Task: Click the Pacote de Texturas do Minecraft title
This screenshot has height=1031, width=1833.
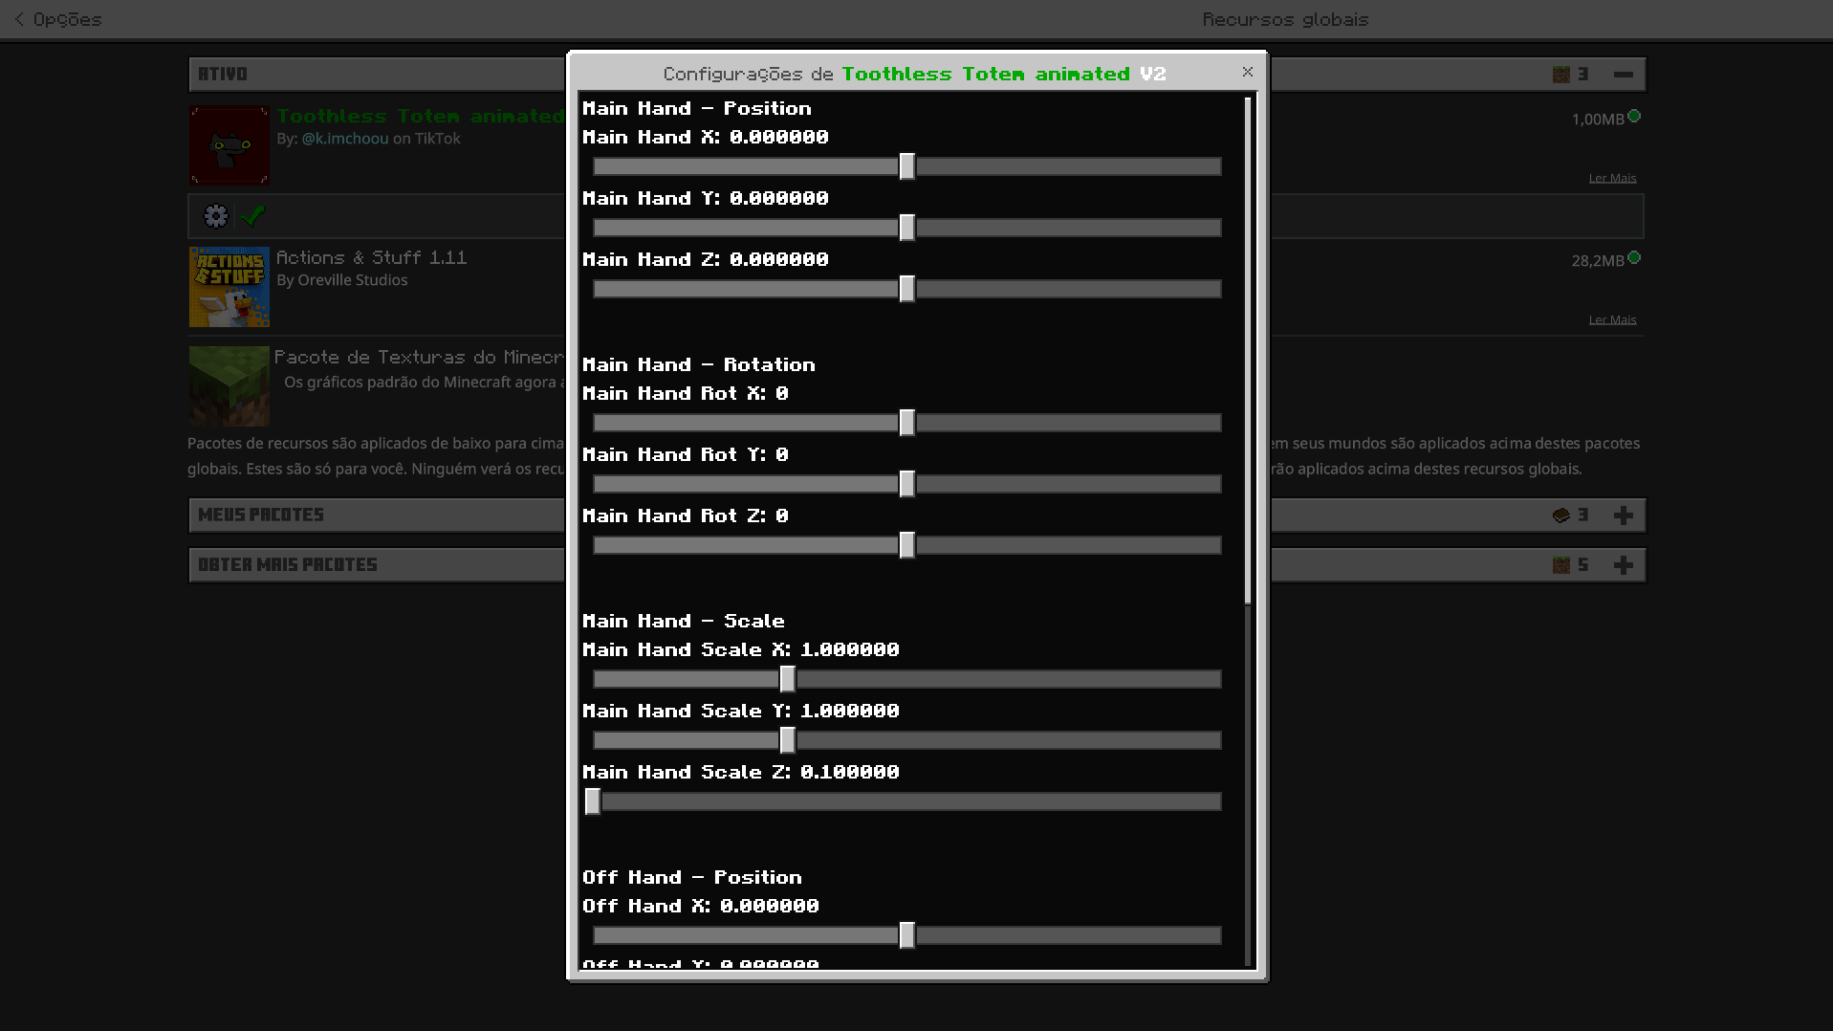Action: (x=419, y=357)
